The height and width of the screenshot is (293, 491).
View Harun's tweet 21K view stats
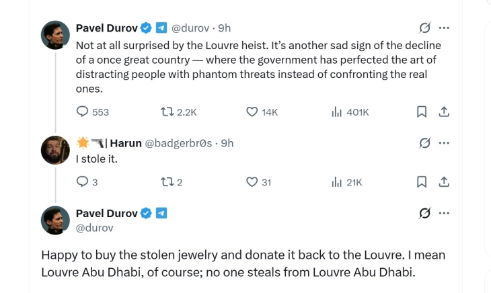[x=338, y=181]
